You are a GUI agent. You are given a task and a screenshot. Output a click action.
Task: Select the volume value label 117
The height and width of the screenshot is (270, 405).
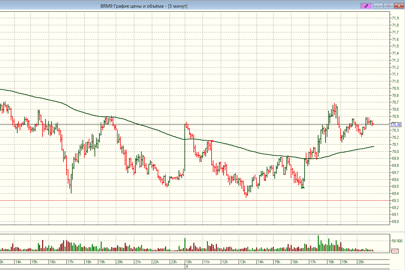point(395,251)
